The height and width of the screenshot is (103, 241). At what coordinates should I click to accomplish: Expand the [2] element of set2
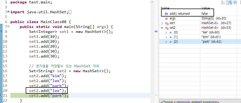pyautogui.click(x=166, y=42)
